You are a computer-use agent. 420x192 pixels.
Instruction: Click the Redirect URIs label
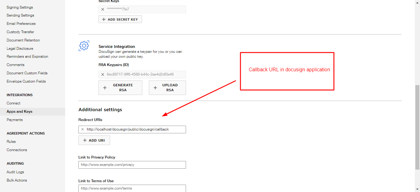tap(90, 120)
